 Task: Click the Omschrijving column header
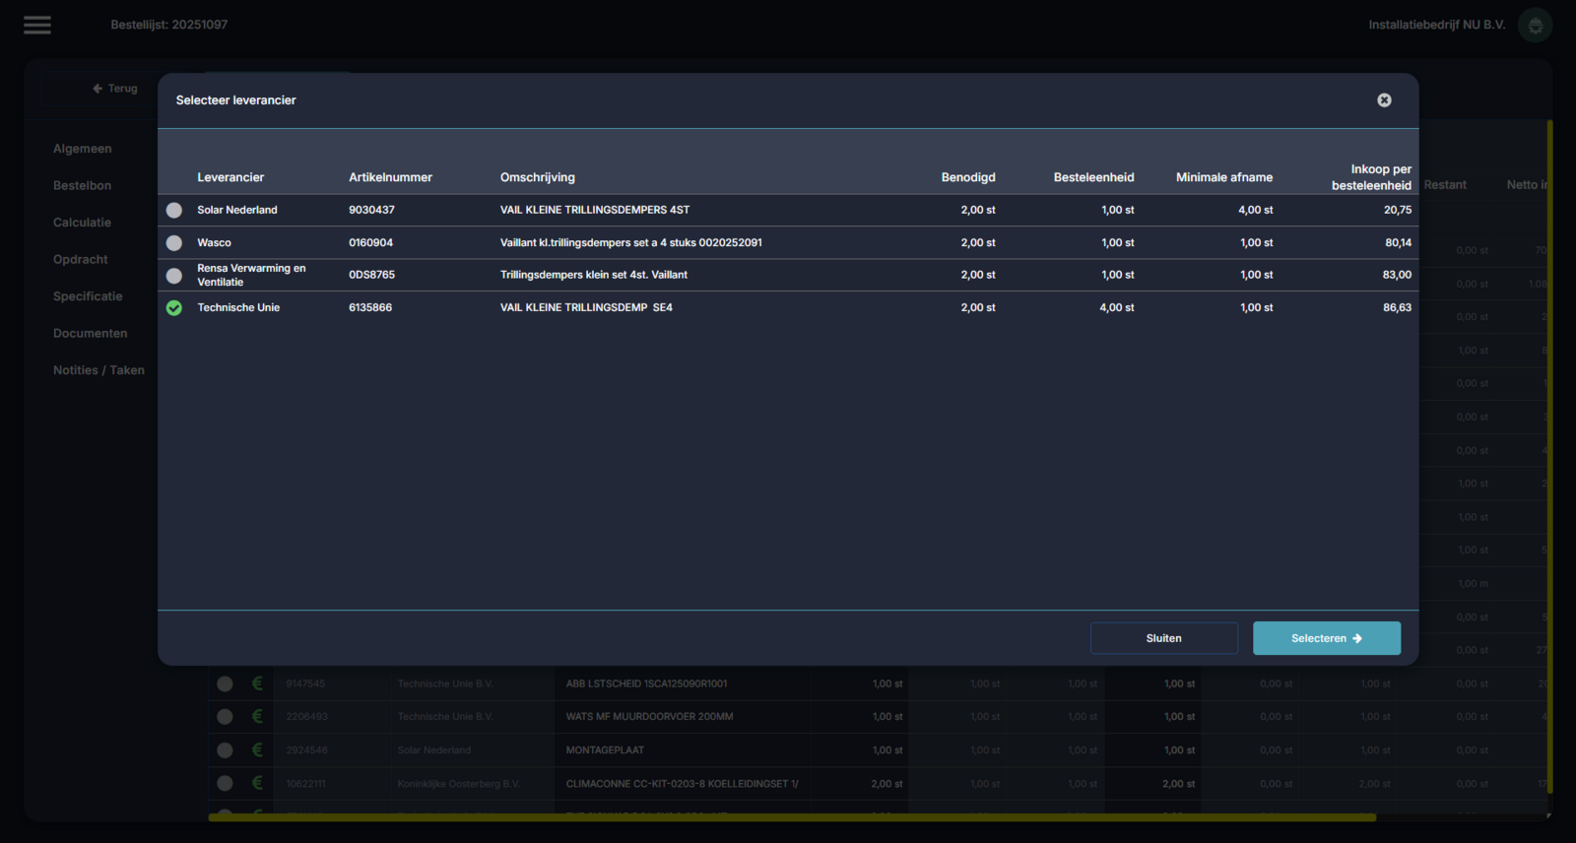pyautogui.click(x=538, y=177)
